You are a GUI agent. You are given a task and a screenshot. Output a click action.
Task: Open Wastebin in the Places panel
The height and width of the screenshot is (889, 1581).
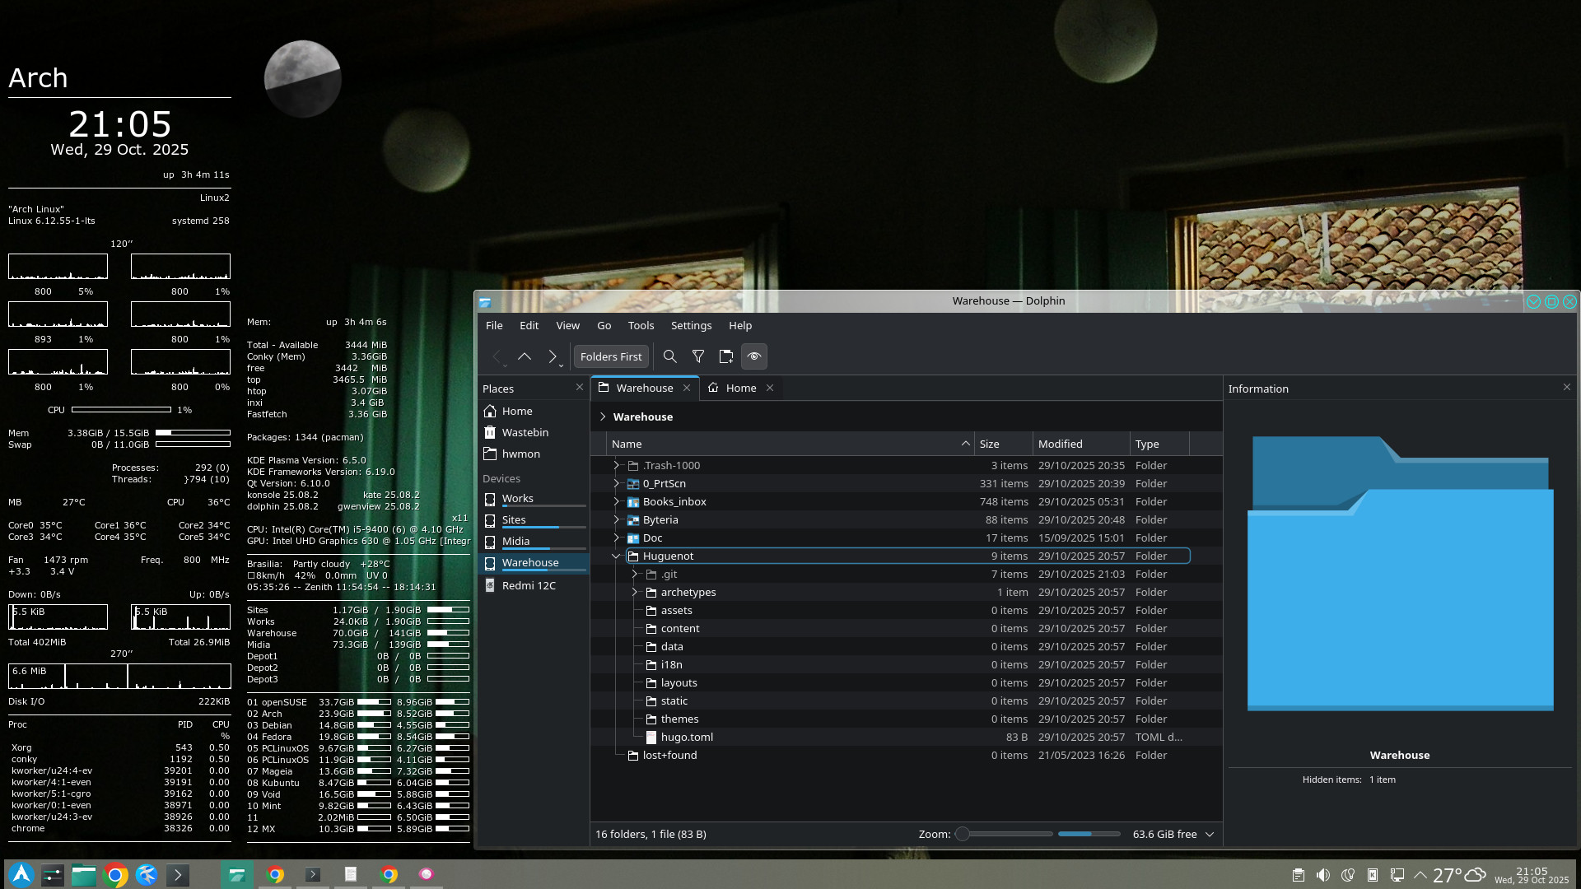tap(525, 433)
